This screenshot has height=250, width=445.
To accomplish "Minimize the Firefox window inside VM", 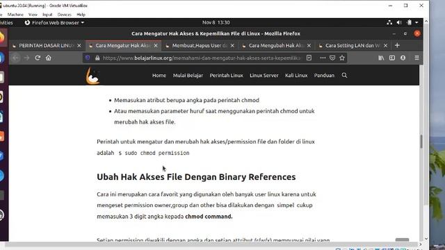I will pos(394,33).
